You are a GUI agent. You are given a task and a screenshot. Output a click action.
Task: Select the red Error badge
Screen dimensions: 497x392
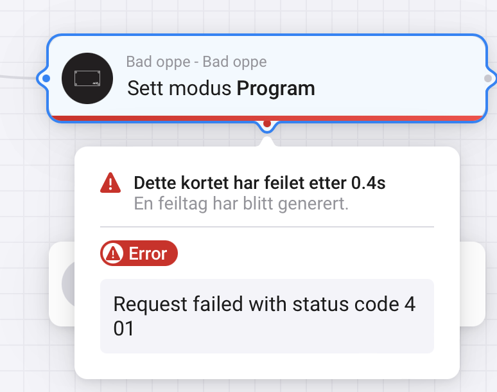click(x=139, y=253)
